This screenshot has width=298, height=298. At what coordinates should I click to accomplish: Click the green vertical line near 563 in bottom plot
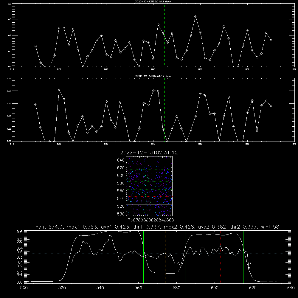[x=144, y=257]
